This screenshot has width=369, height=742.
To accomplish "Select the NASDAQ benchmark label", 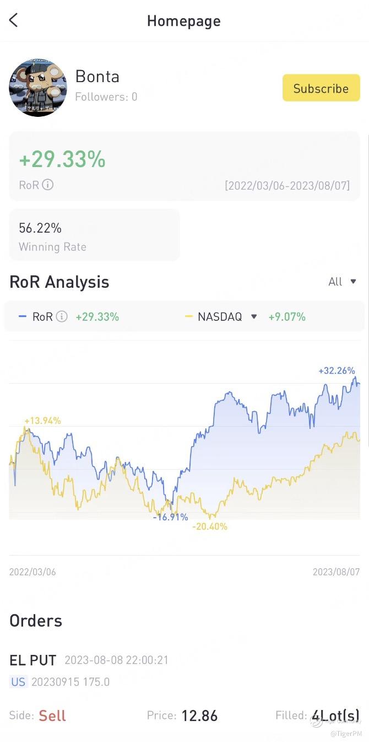I will pyautogui.click(x=220, y=316).
